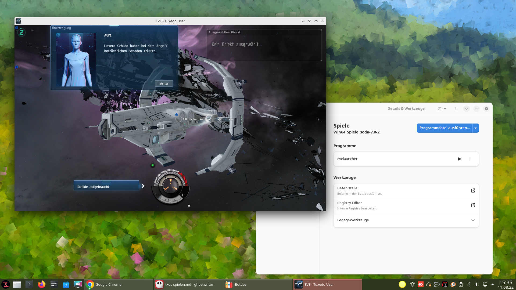Open notifications bell in system tray

pyautogui.click(x=413, y=284)
